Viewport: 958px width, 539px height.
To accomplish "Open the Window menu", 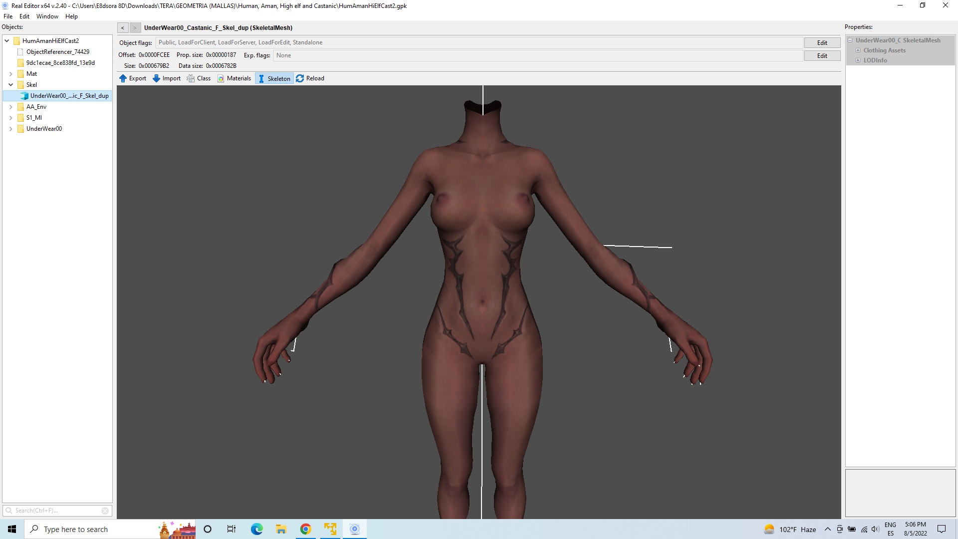I will pyautogui.click(x=47, y=16).
